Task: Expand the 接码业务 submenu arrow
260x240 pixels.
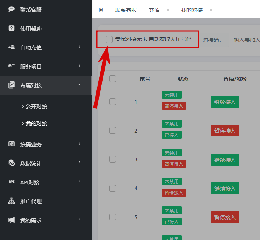Action: coord(80,143)
